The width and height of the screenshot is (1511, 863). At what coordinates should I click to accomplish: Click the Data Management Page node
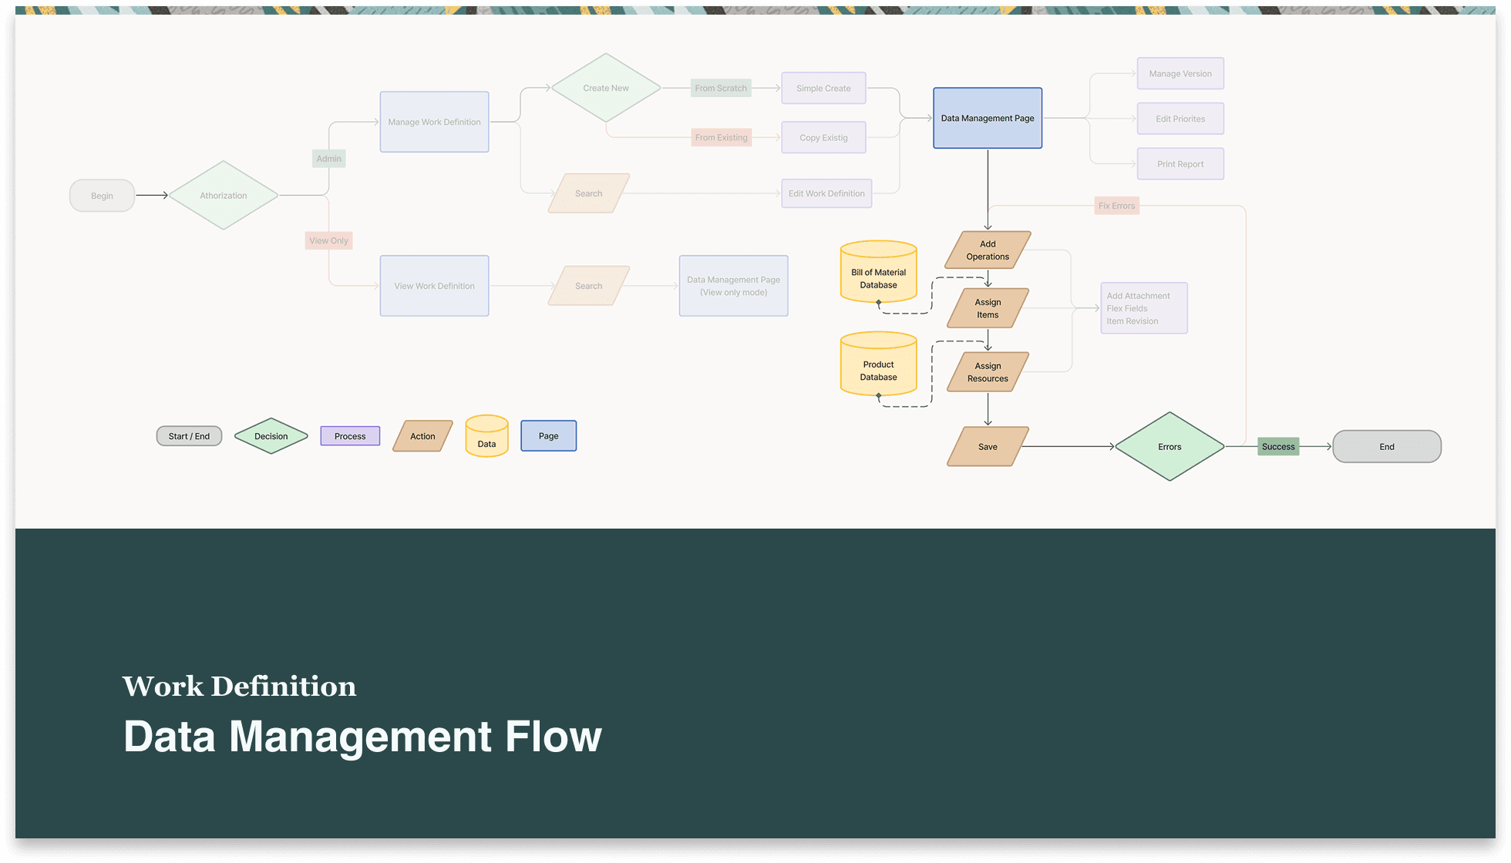tap(987, 118)
